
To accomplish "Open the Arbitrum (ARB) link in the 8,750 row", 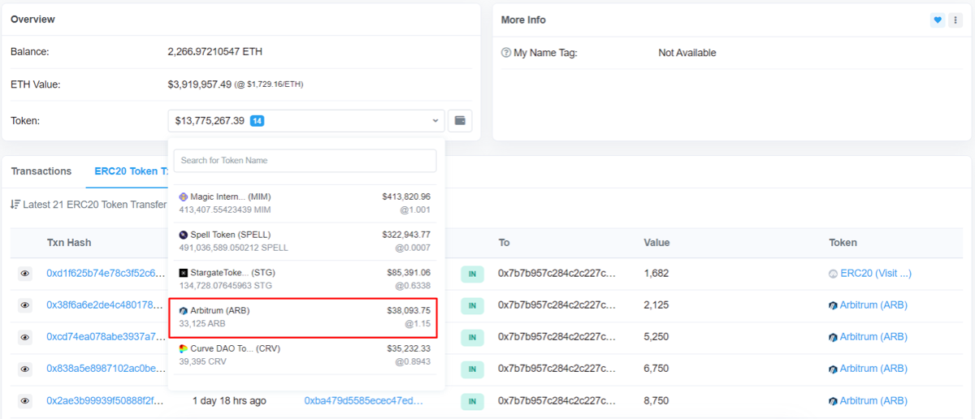I will click(x=873, y=401).
